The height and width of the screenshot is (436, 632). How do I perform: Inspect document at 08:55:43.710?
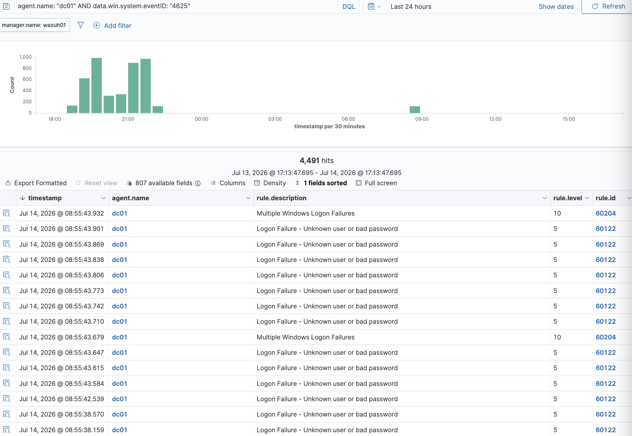(x=6, y=322)
